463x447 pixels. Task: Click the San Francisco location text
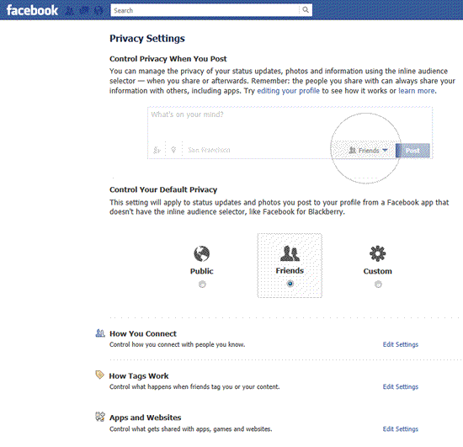coord(209,151)
